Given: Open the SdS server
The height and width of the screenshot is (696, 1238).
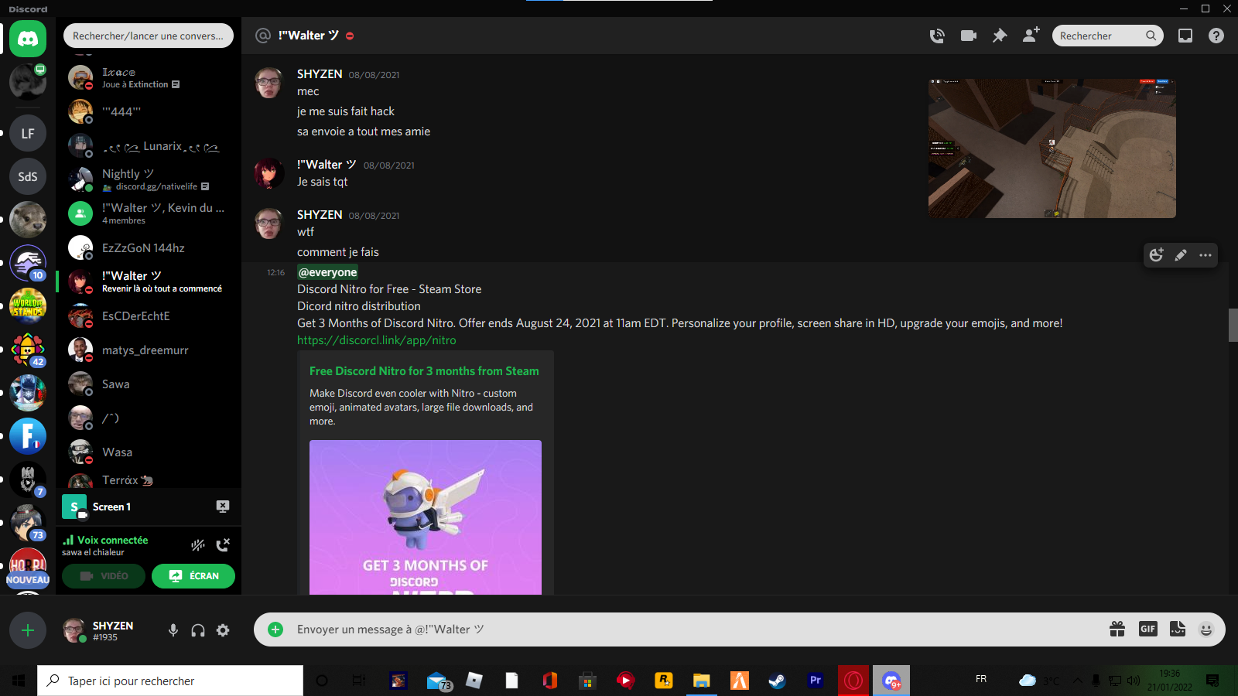Looking at the screenshot, I should tap(28, 177).
